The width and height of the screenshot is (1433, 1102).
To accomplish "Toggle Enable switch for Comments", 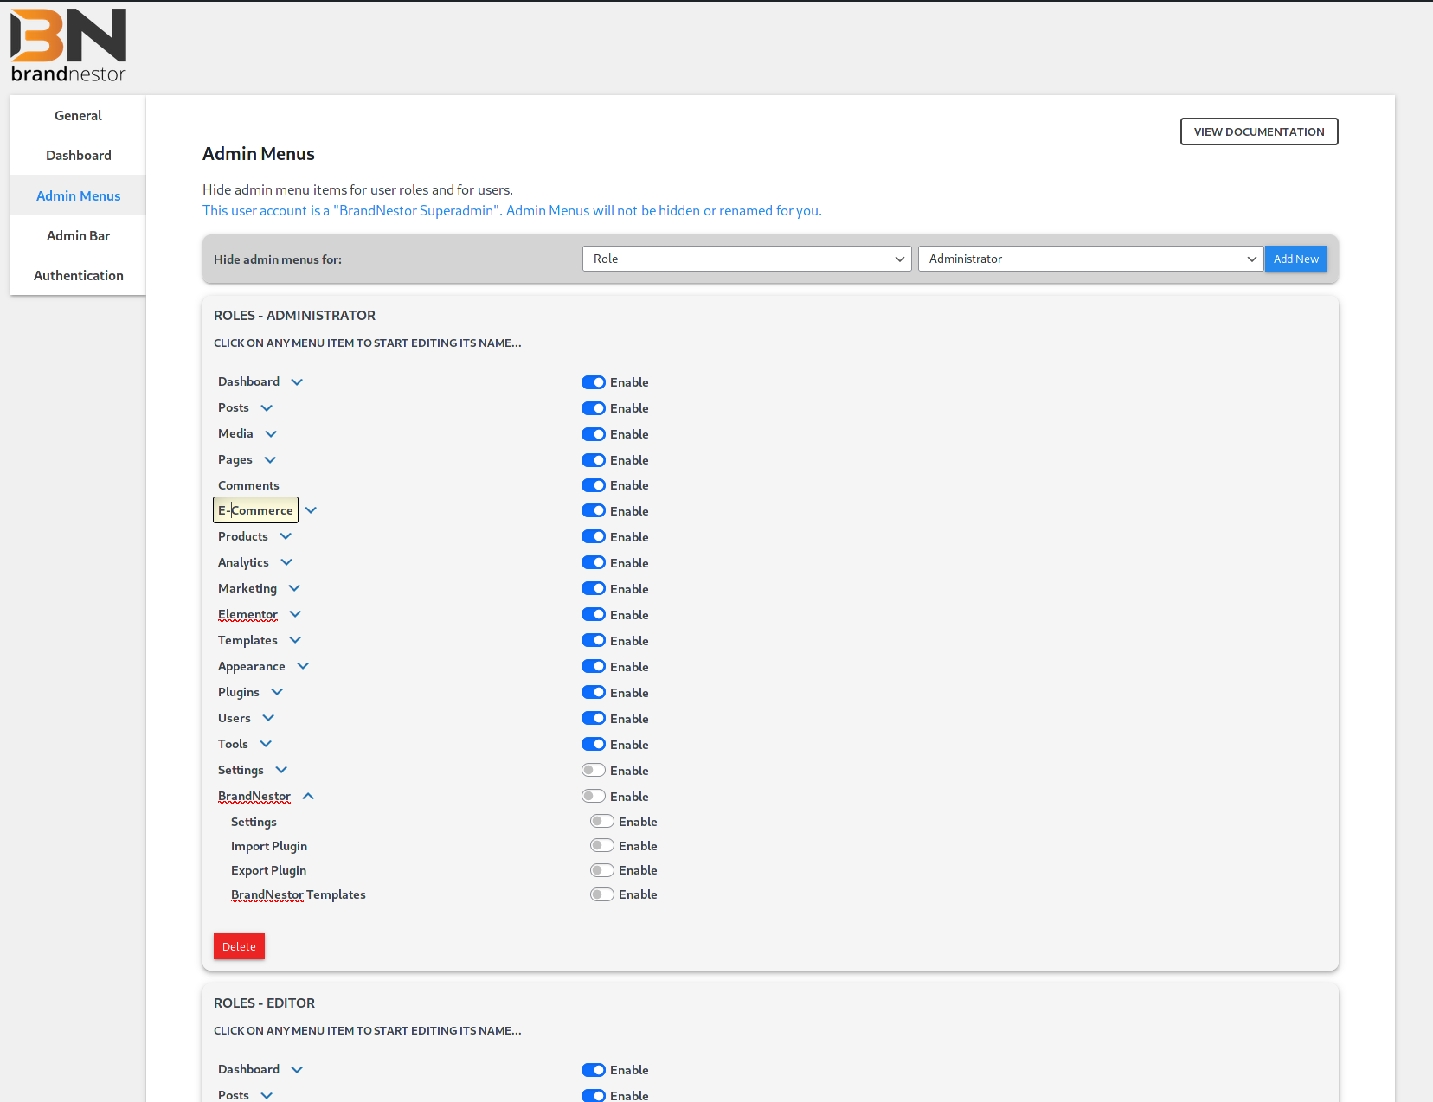I will point(594,485).
